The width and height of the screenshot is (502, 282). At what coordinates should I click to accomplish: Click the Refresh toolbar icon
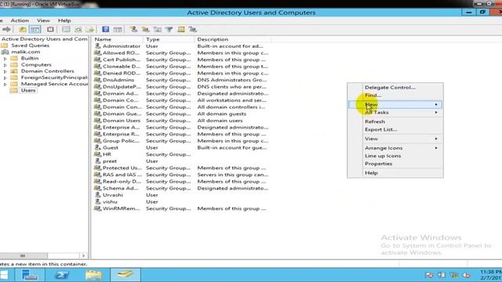[x=78, y=30]
